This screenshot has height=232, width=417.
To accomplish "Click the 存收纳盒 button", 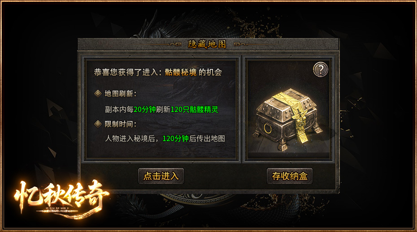I will (290, 176).
